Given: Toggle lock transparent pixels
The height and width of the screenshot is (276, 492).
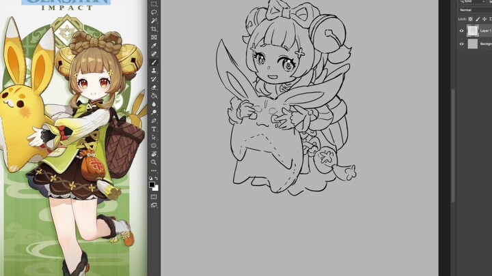Looking at the screenshot, I should [470, 19].
